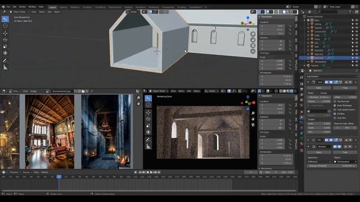Click zoom icon in image editor
Viewport: 360px width, 202px height.
[138, 98]
